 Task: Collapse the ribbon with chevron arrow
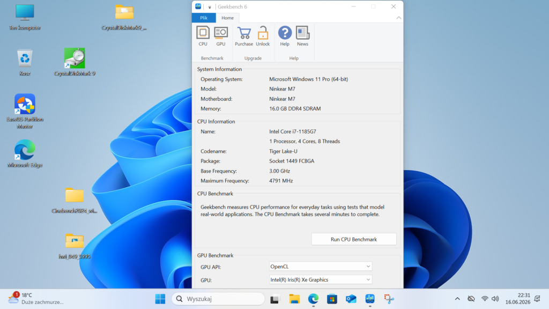click(398, 18)
